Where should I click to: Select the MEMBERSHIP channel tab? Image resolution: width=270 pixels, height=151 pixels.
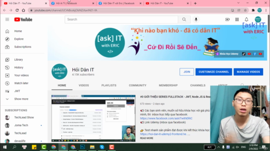pos(168,85)
